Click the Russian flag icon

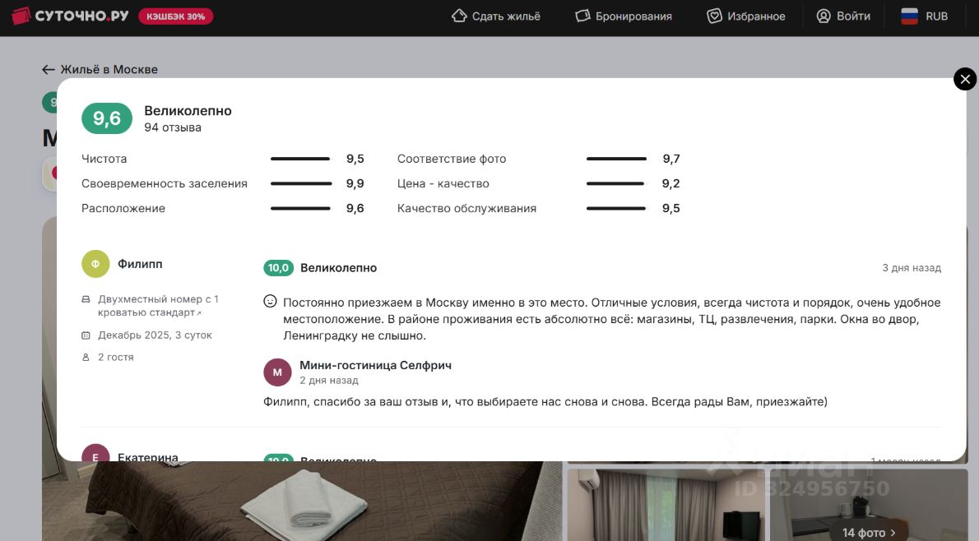click(910, 16)
